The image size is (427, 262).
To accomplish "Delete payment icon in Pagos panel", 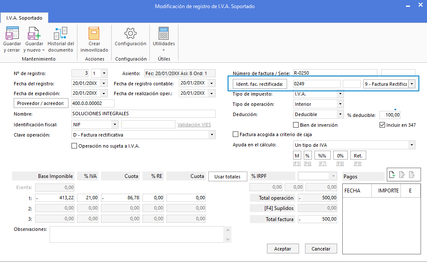I will [x=412, y=175].
